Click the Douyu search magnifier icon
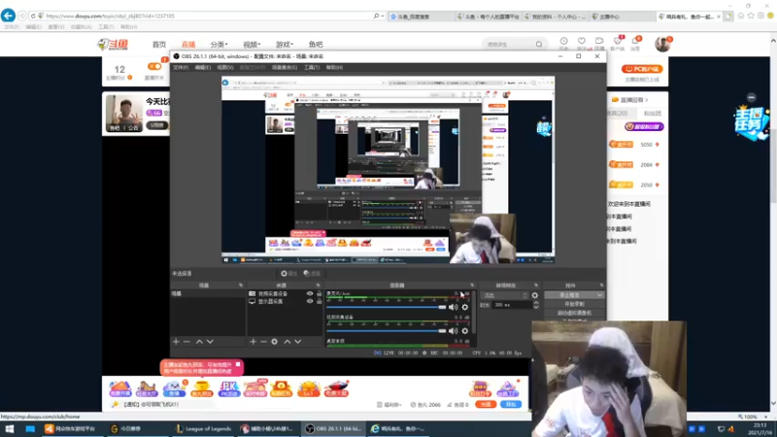 [539, 45]
